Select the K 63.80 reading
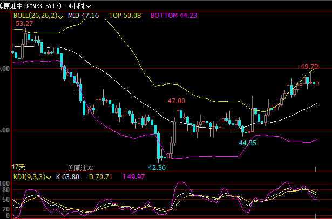The image size is (332, 219). (x=67, y=177)
